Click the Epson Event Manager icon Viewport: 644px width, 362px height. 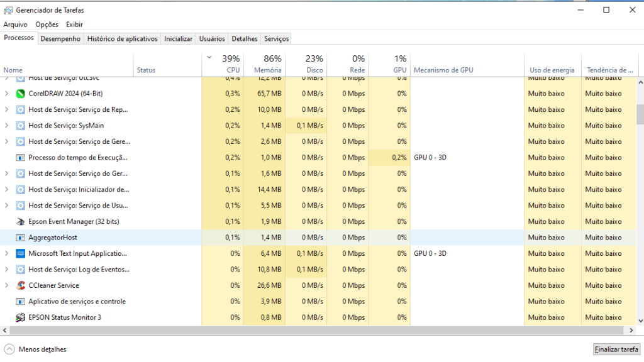coord(20,222)
